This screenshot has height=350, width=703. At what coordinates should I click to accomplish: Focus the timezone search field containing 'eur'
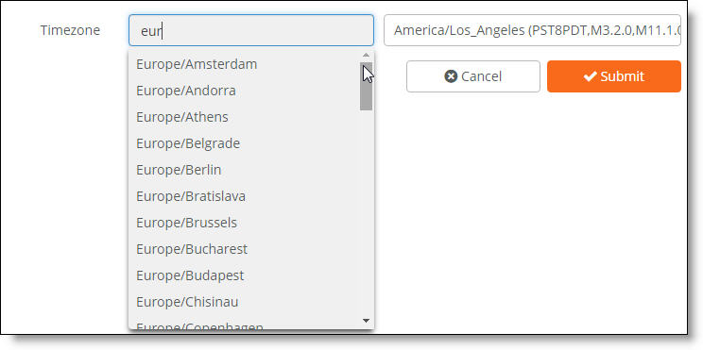[x=251, y=30]
